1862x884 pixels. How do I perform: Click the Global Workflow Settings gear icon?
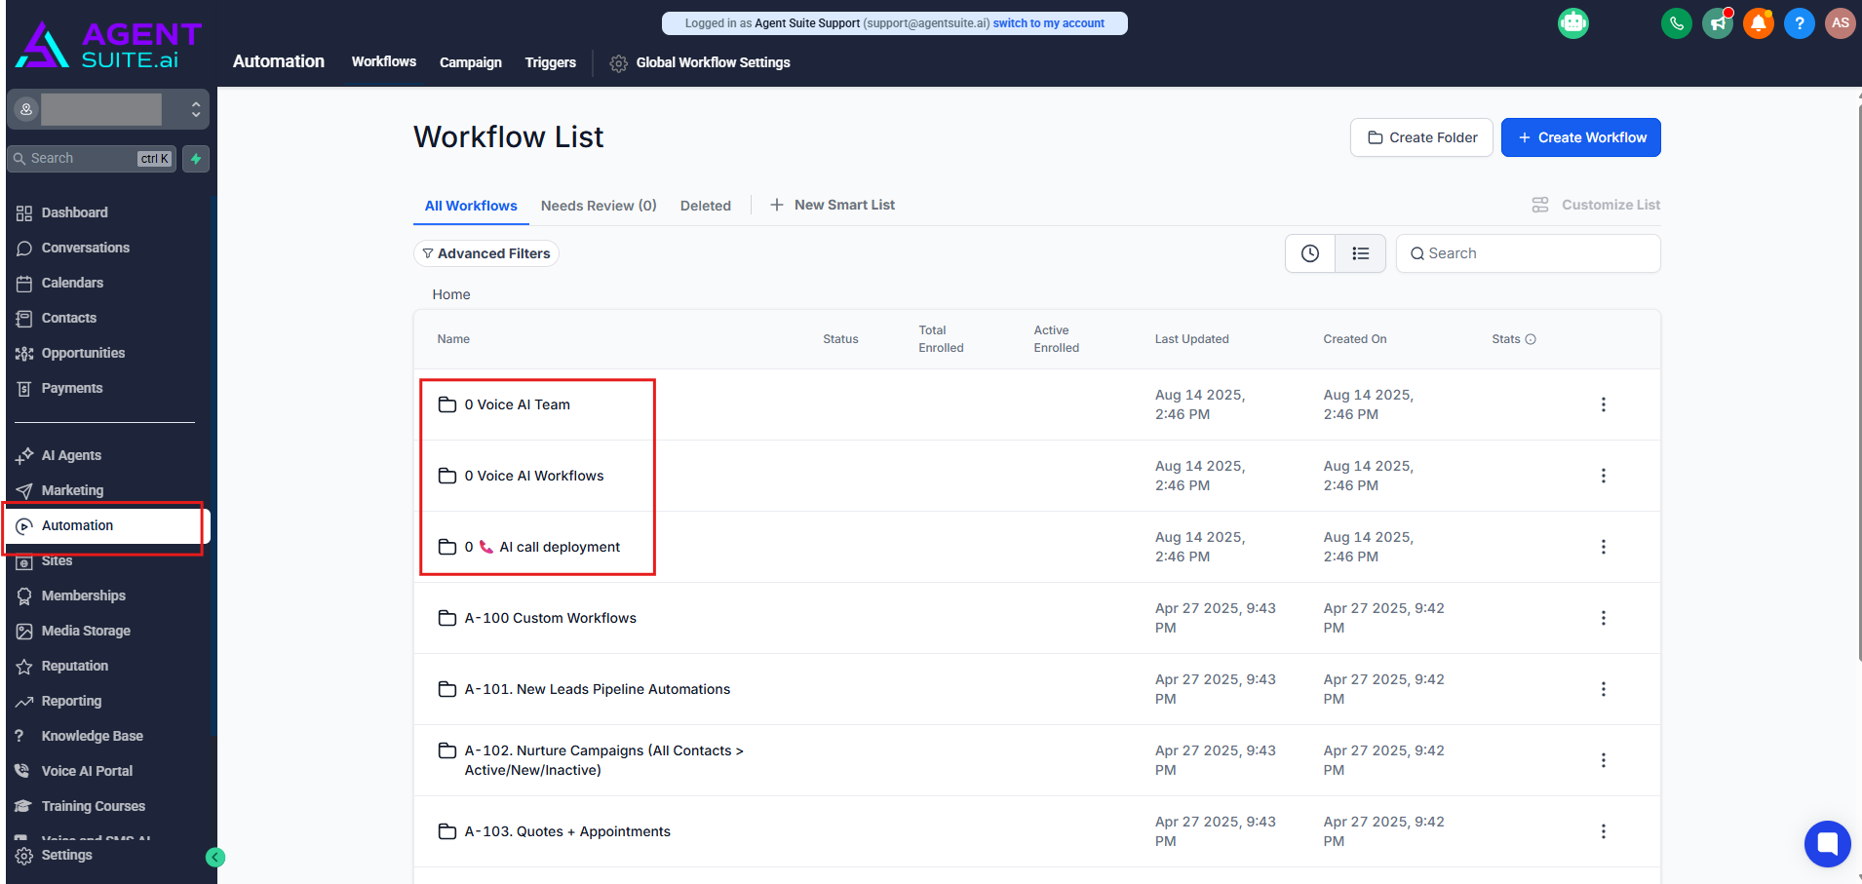(x=618, y=63)
